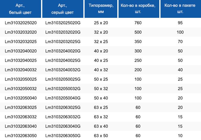The width and height of the screenshot is (201, 140).
Task: Click the 32 x 25 size cell
Action: 101,42
